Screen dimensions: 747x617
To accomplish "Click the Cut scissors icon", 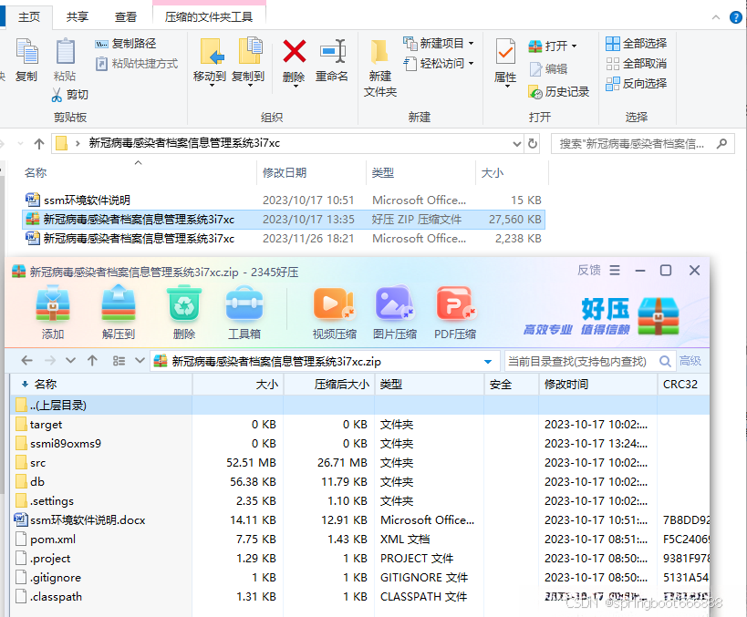I will tap(57, 95).
